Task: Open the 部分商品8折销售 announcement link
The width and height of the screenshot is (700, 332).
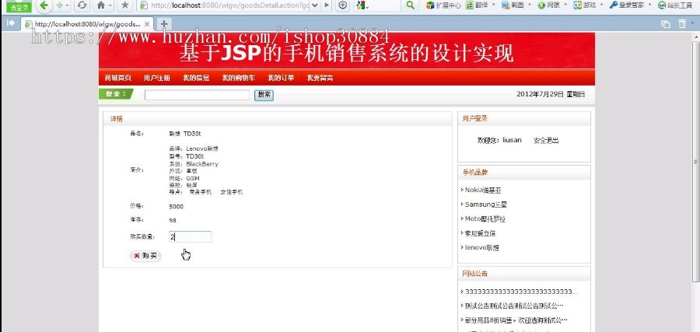Action: [516, 320]
